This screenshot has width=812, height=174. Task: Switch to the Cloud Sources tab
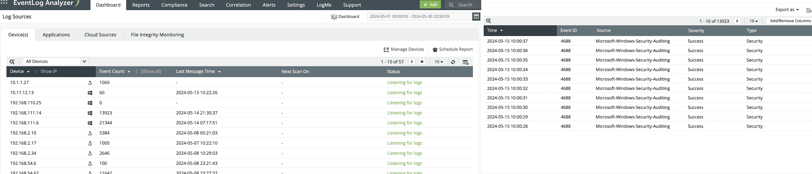coord(100,35)
